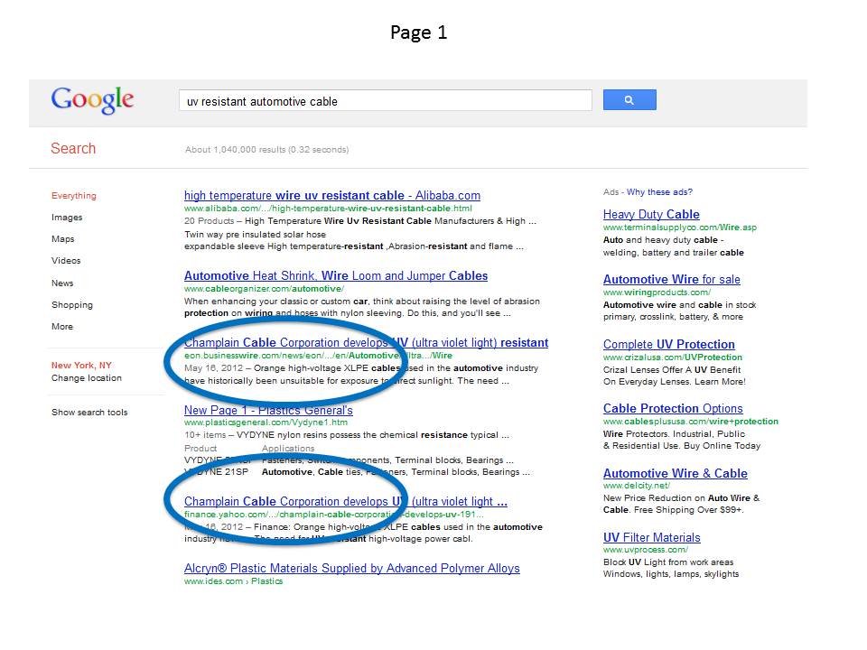
Task: Expand the More search categories
Action: coord(62,327)
